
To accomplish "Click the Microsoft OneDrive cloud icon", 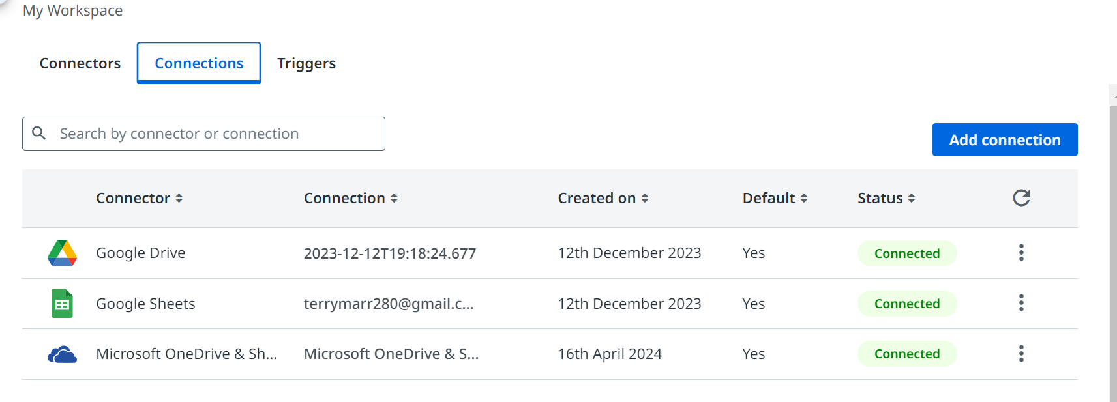I will point(62,354).
